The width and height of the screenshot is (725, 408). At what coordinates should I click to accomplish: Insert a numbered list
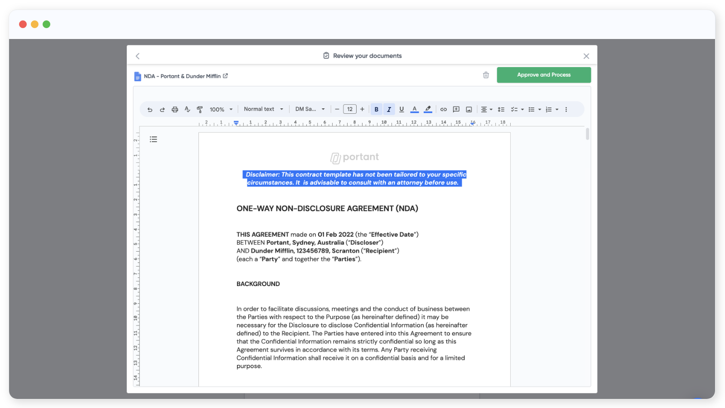(x=549, y=110)
